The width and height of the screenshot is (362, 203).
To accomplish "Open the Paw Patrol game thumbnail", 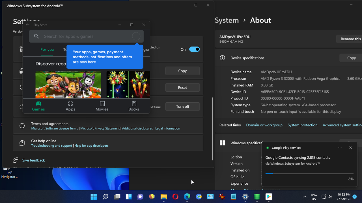I will click(x=68, y=85).
